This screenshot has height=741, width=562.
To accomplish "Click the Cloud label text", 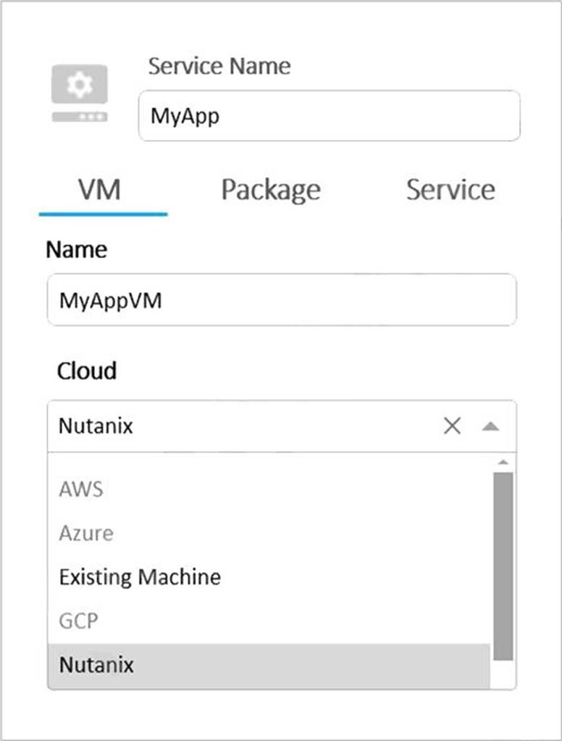I will [86, 371].
